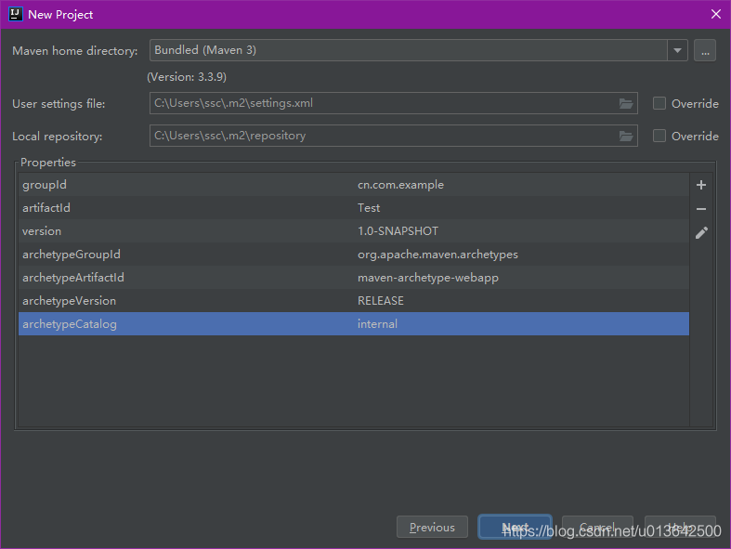Open Help for this dialog
This screenshot has height=549, width=731.
click(x=680, y=527)
